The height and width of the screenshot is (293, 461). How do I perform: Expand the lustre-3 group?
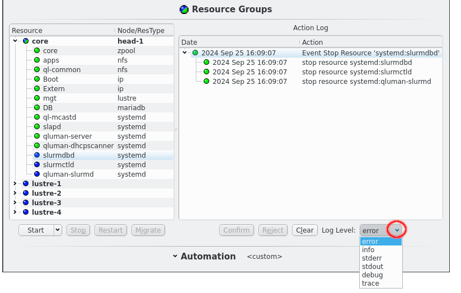pyautogui.click(x=15, y=202)
